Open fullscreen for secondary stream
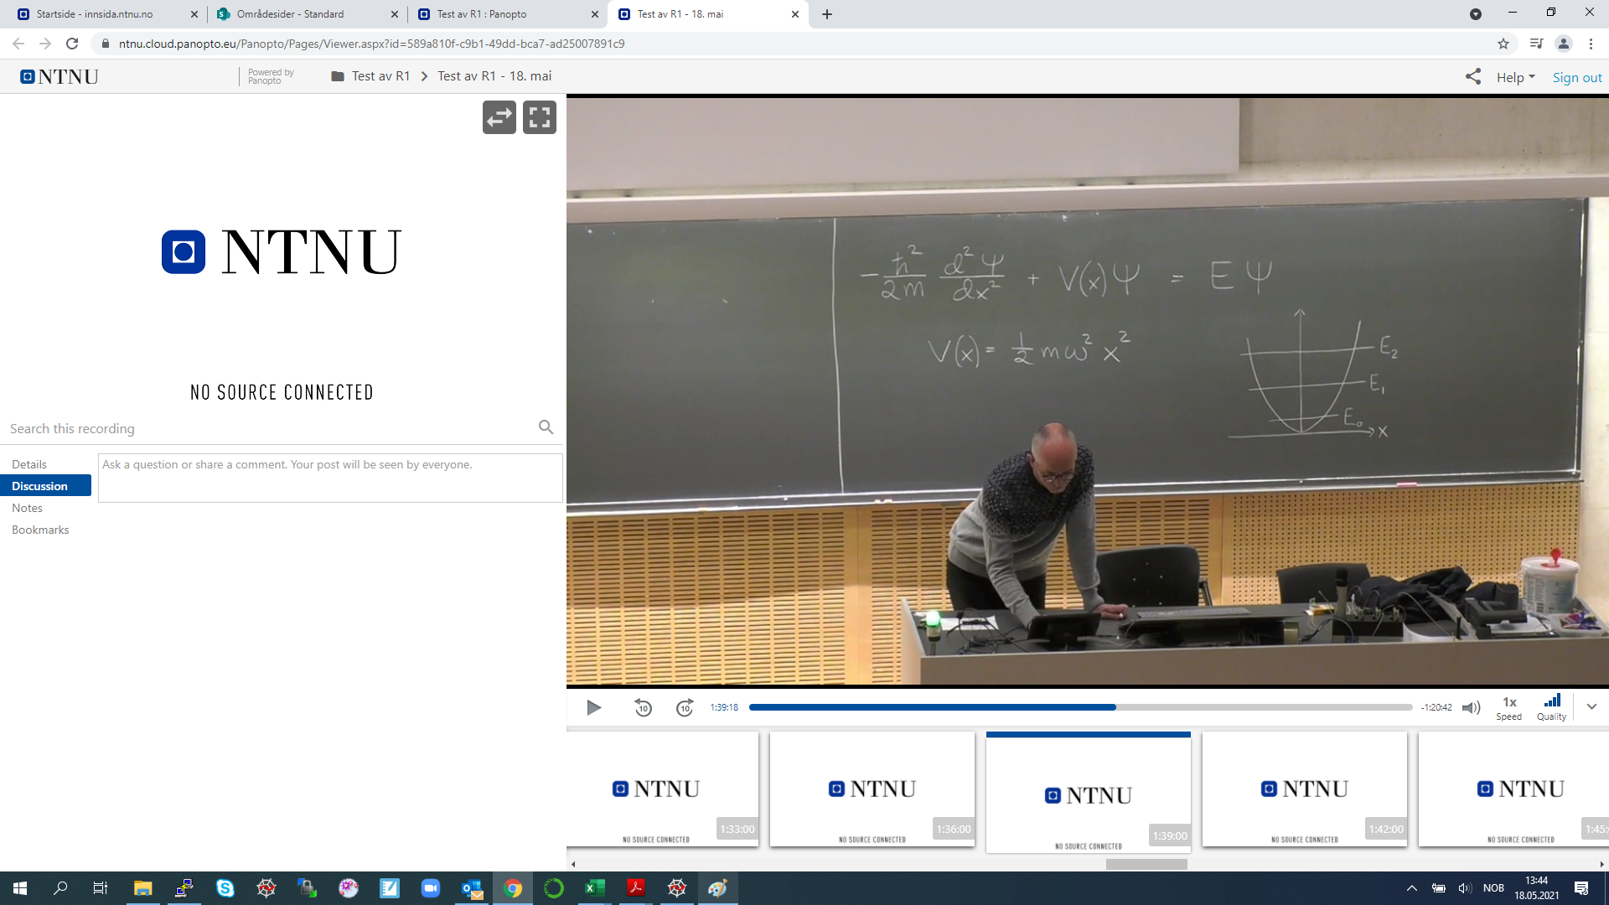Screen dimensions: 1609x905 pos(540,117)
